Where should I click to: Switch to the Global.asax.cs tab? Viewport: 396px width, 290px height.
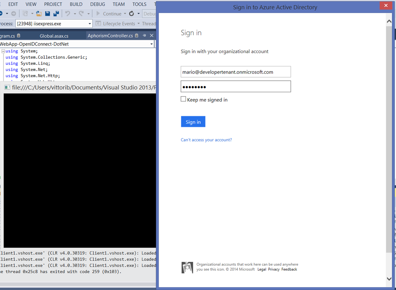coord(54,36)
